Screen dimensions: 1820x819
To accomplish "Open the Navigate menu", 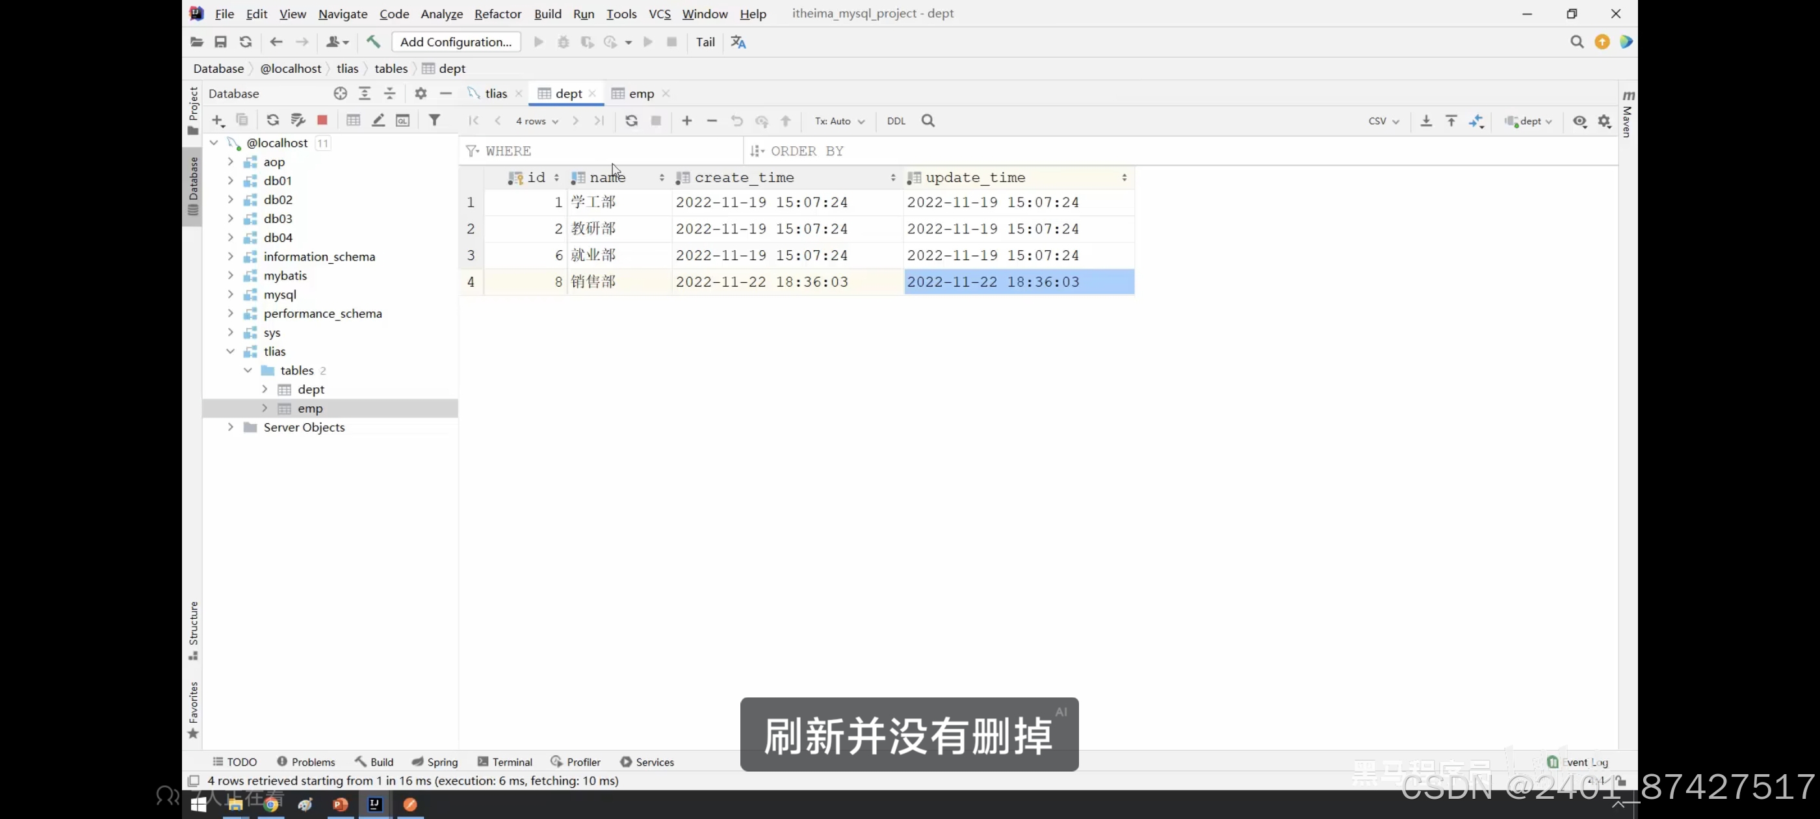I will pos(343,14).
